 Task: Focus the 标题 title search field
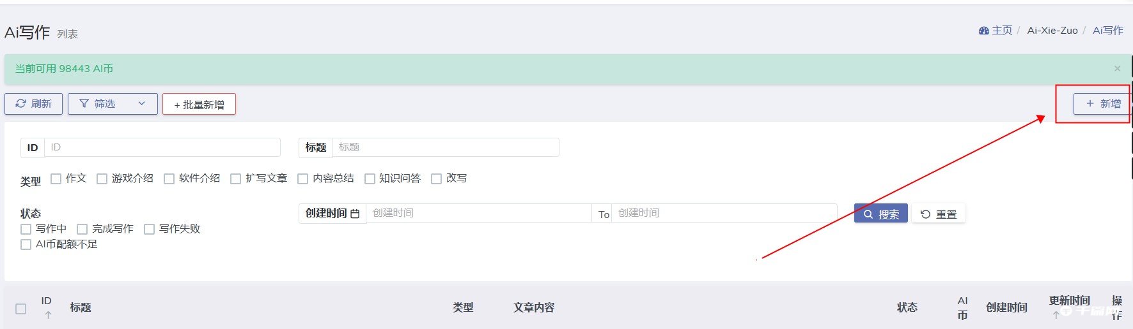click(x=445, y=147)
